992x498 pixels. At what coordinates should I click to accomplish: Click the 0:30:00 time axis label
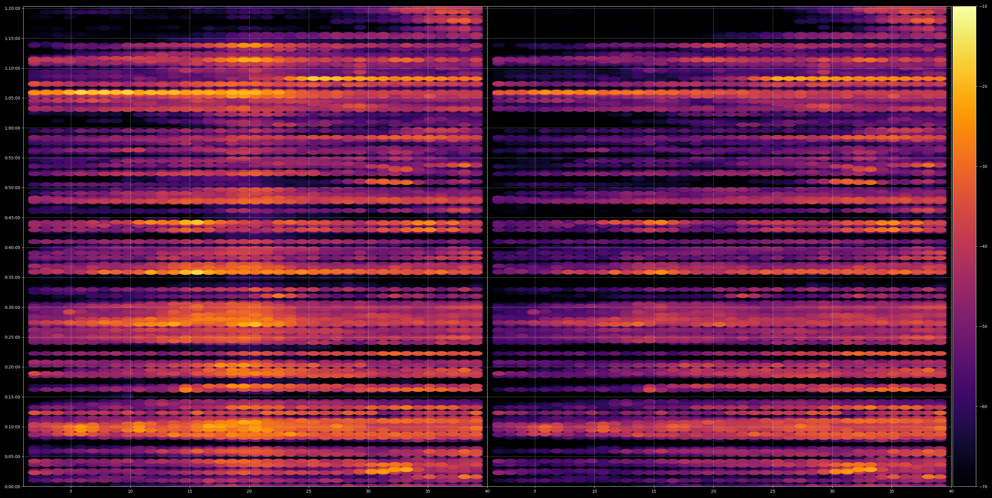click(12, 307)
